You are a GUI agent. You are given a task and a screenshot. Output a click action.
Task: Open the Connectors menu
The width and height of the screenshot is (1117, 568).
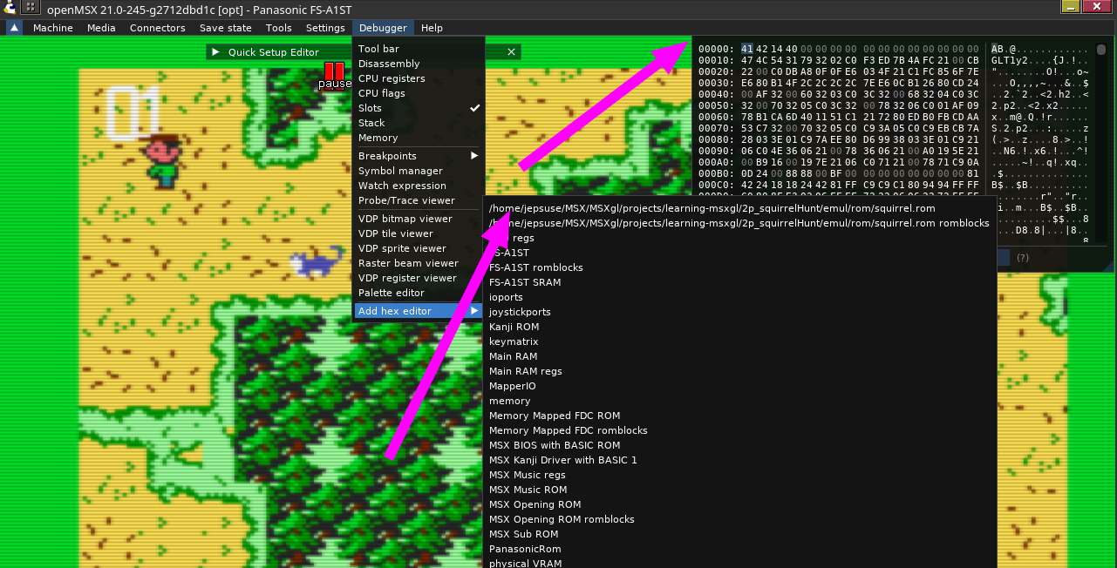158,28
